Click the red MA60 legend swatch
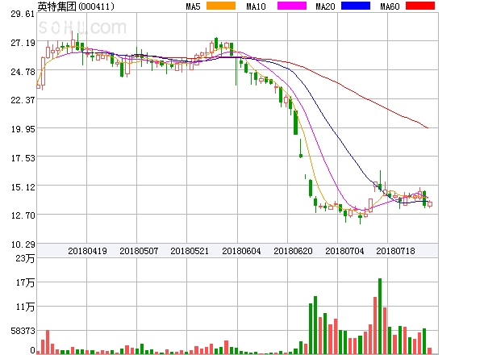This screenshot has width=484, height=355. coord(420,6)
